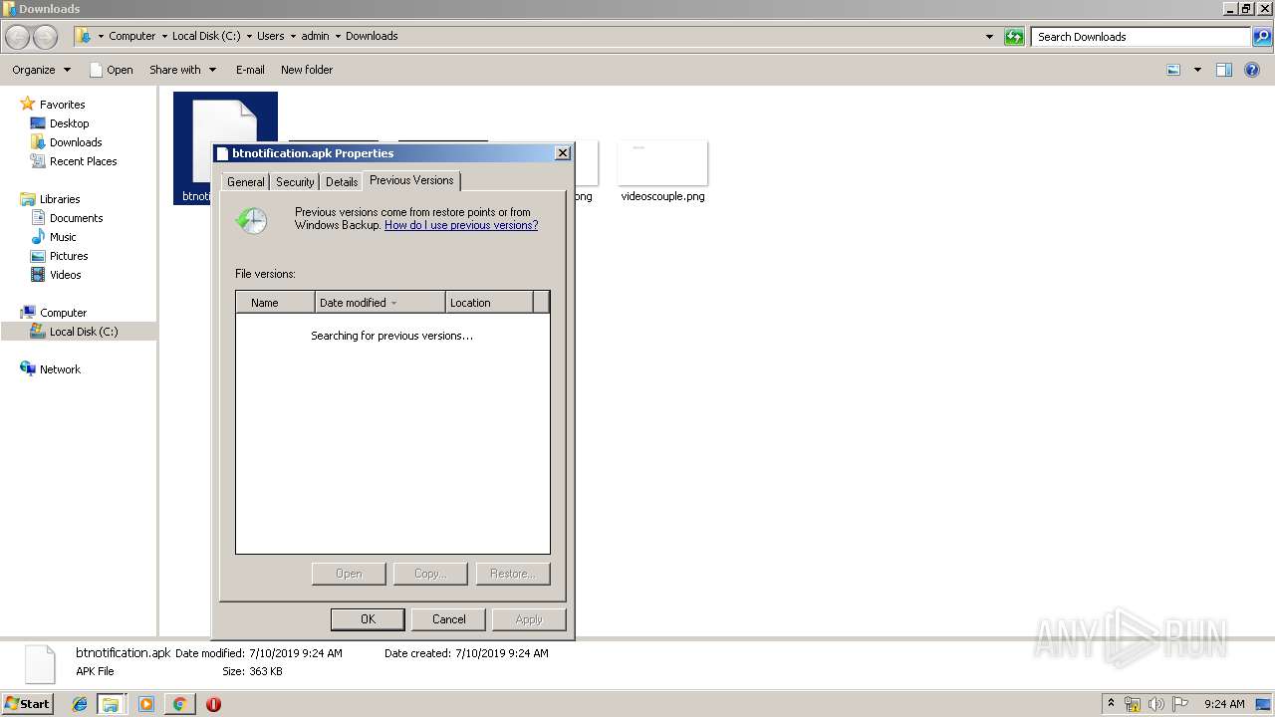Click the volume speaker tray icon

click(x=1156, y=704)
